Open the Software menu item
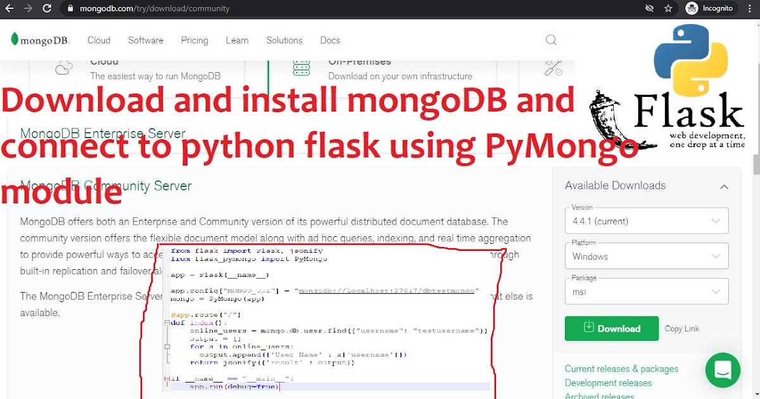760x399 pixels. tap(146, 40)
